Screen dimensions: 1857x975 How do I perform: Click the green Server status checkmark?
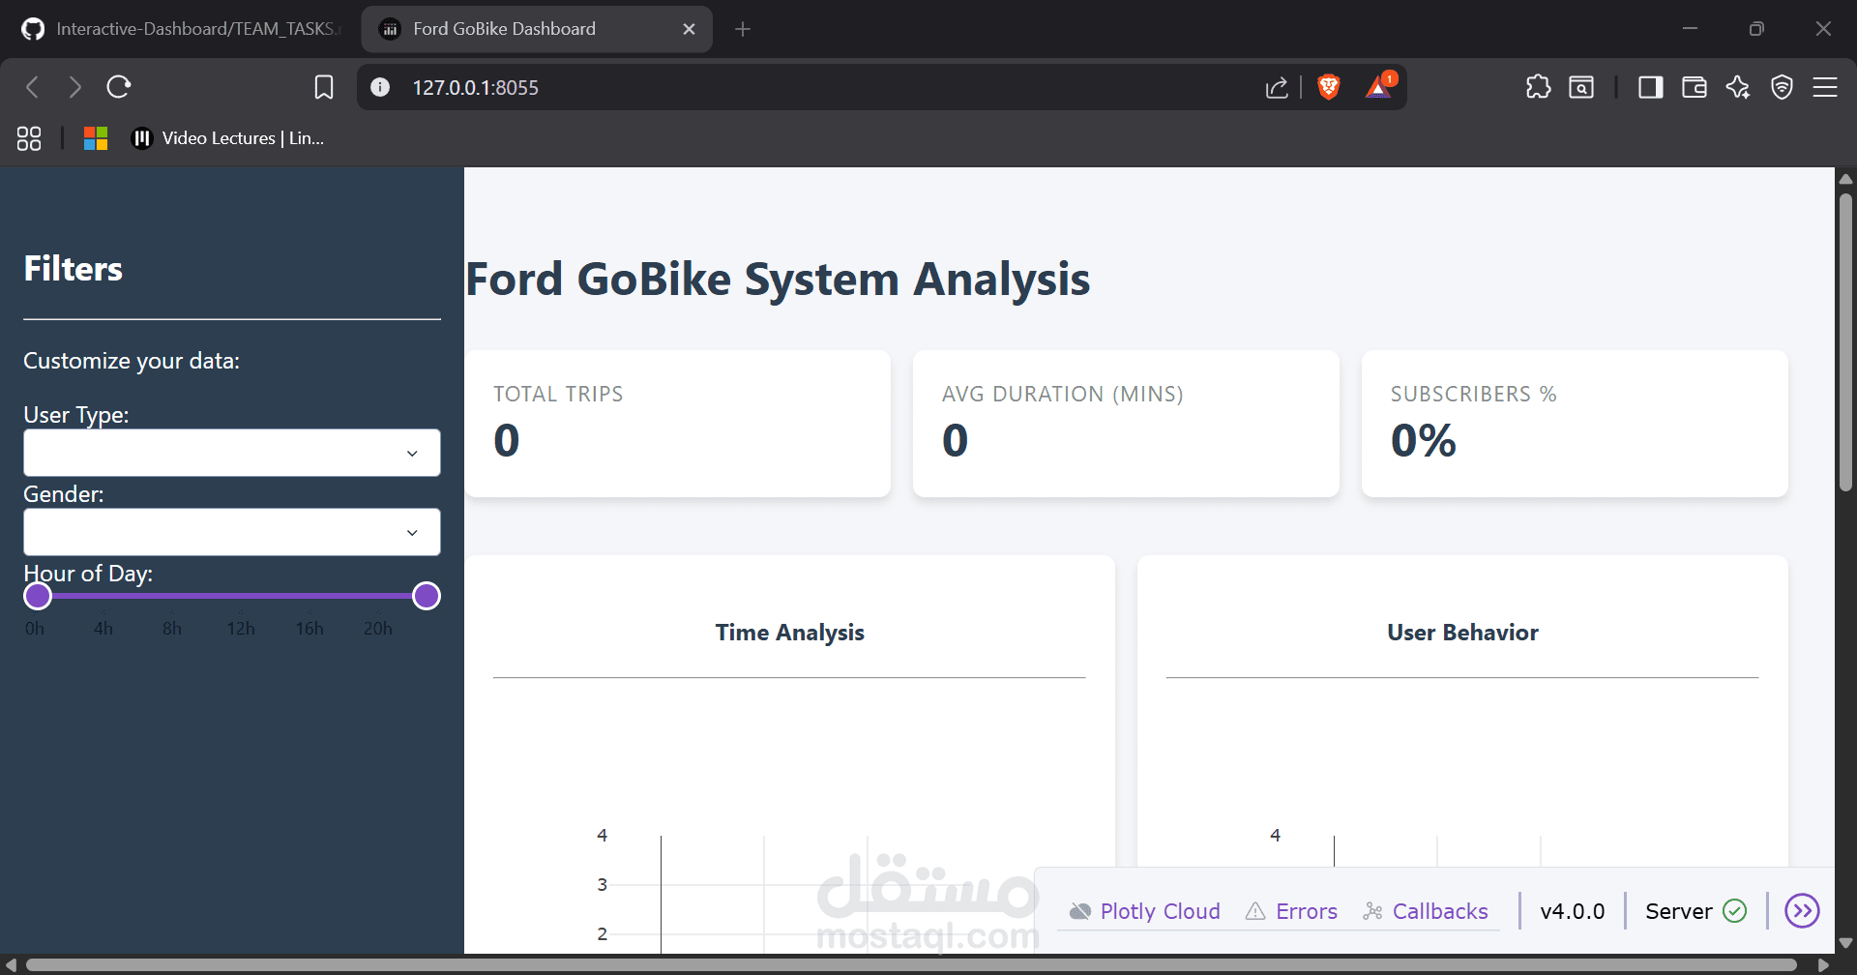pos(1734,910)
